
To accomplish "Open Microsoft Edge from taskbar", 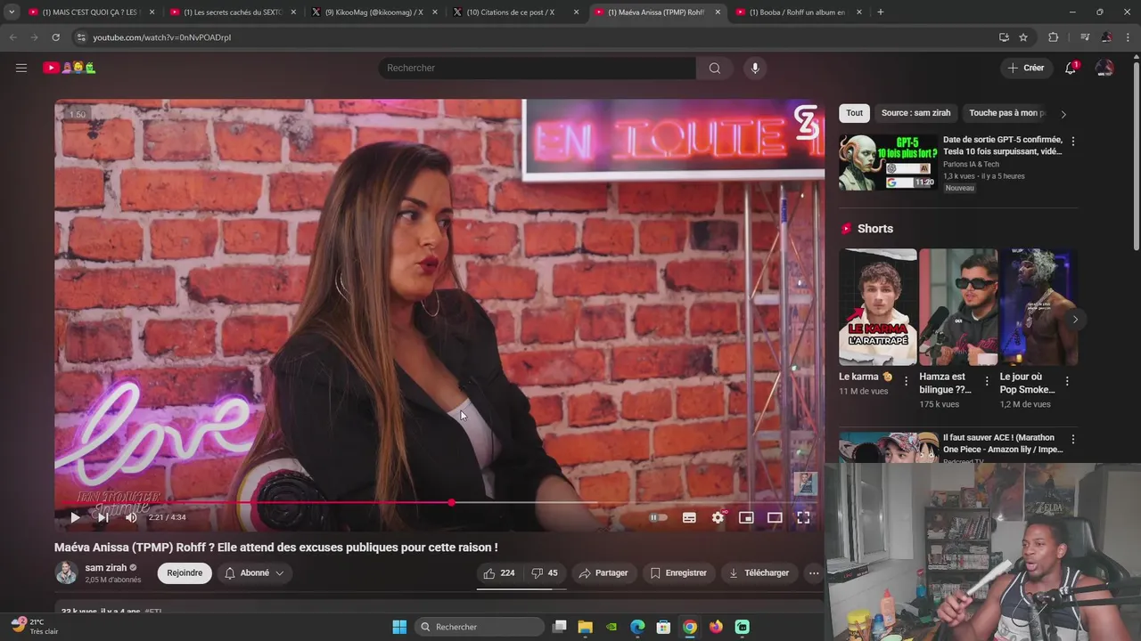I will [637, 627].
